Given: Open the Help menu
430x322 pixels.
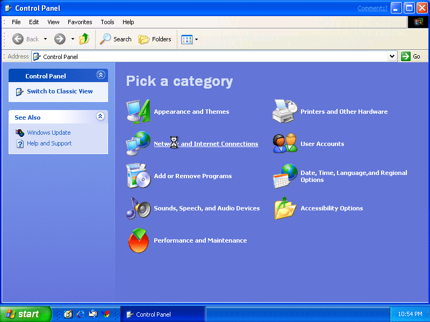Looking at the screenshot, I should tap(128, 22).
